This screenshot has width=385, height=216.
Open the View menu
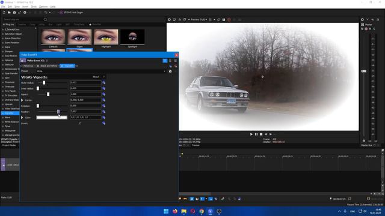tap(17, 7)
